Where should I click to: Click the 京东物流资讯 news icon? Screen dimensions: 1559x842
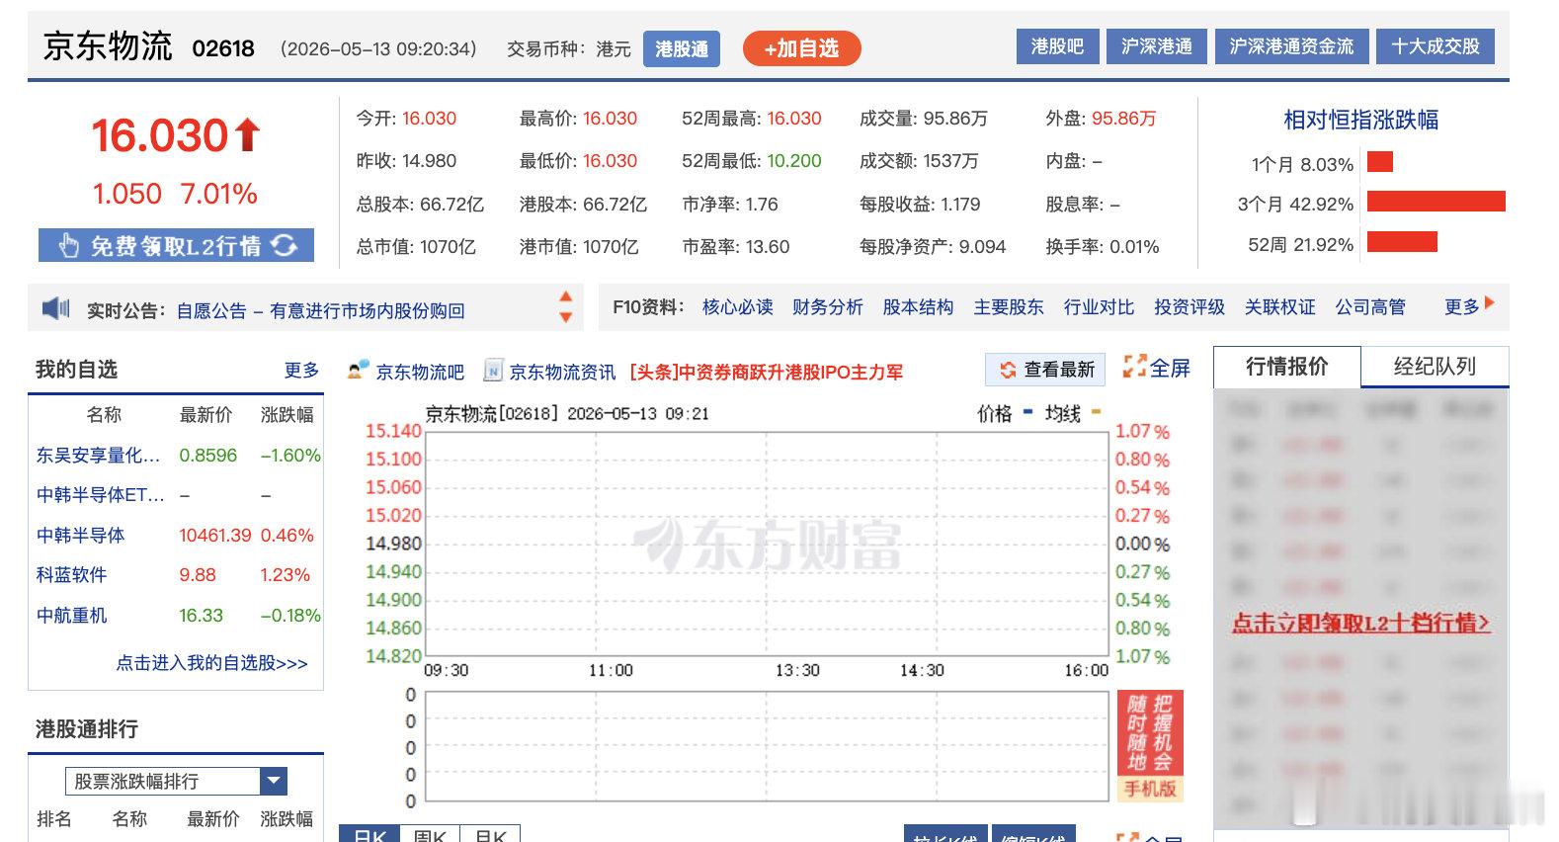pos(493,371)
